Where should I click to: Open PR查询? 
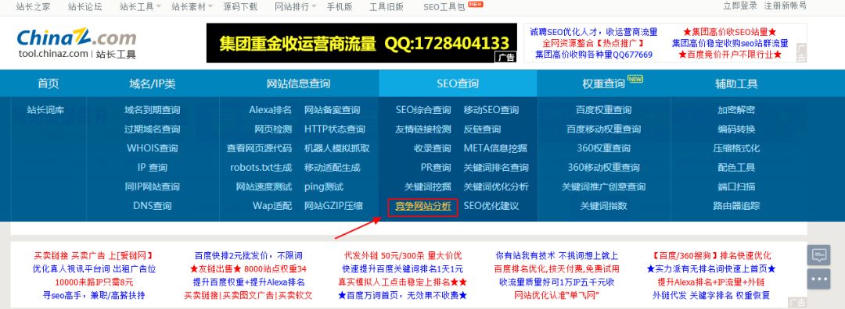coord(436,168)
